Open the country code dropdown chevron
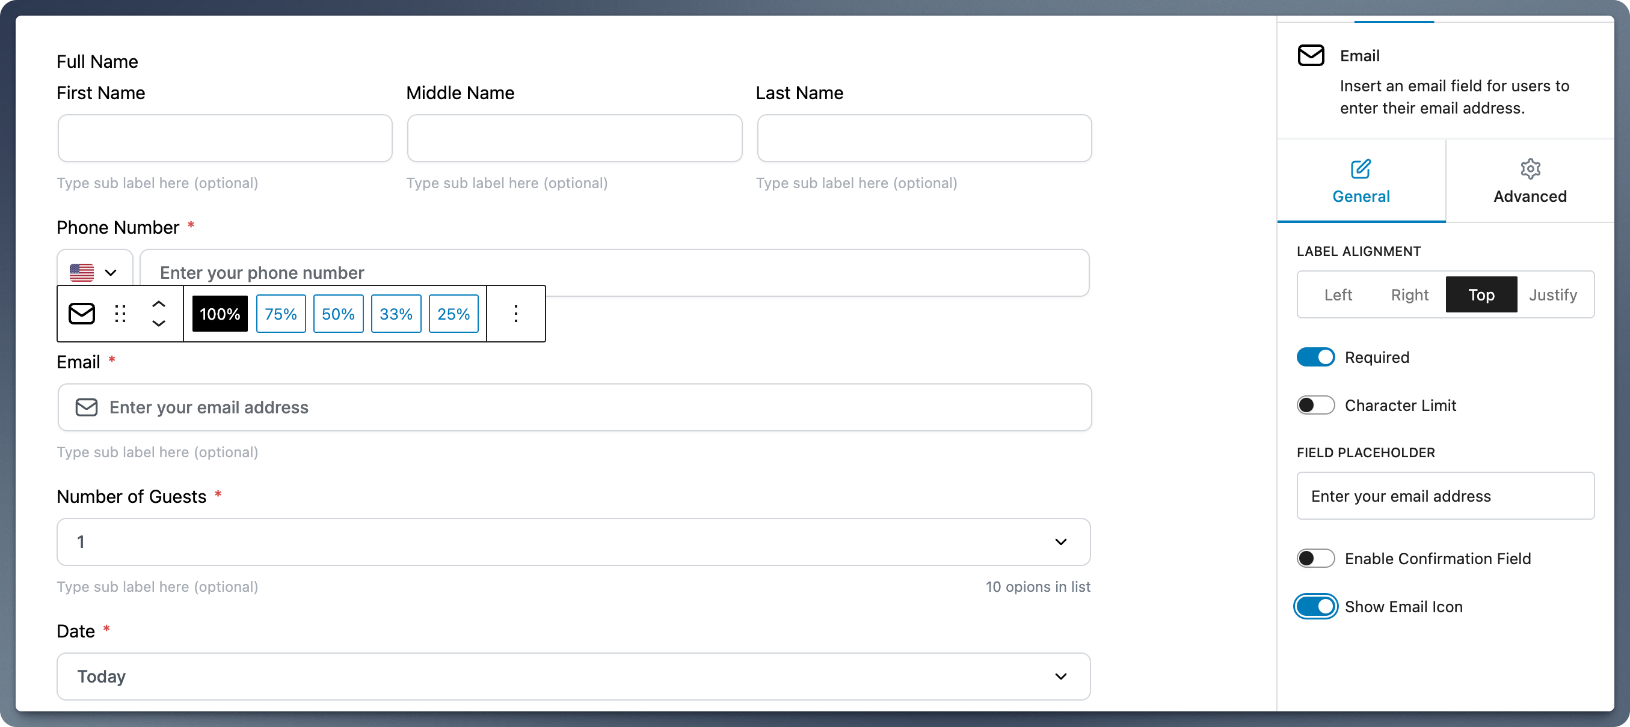The image size is (1630, 727). [x=111, y=272]
